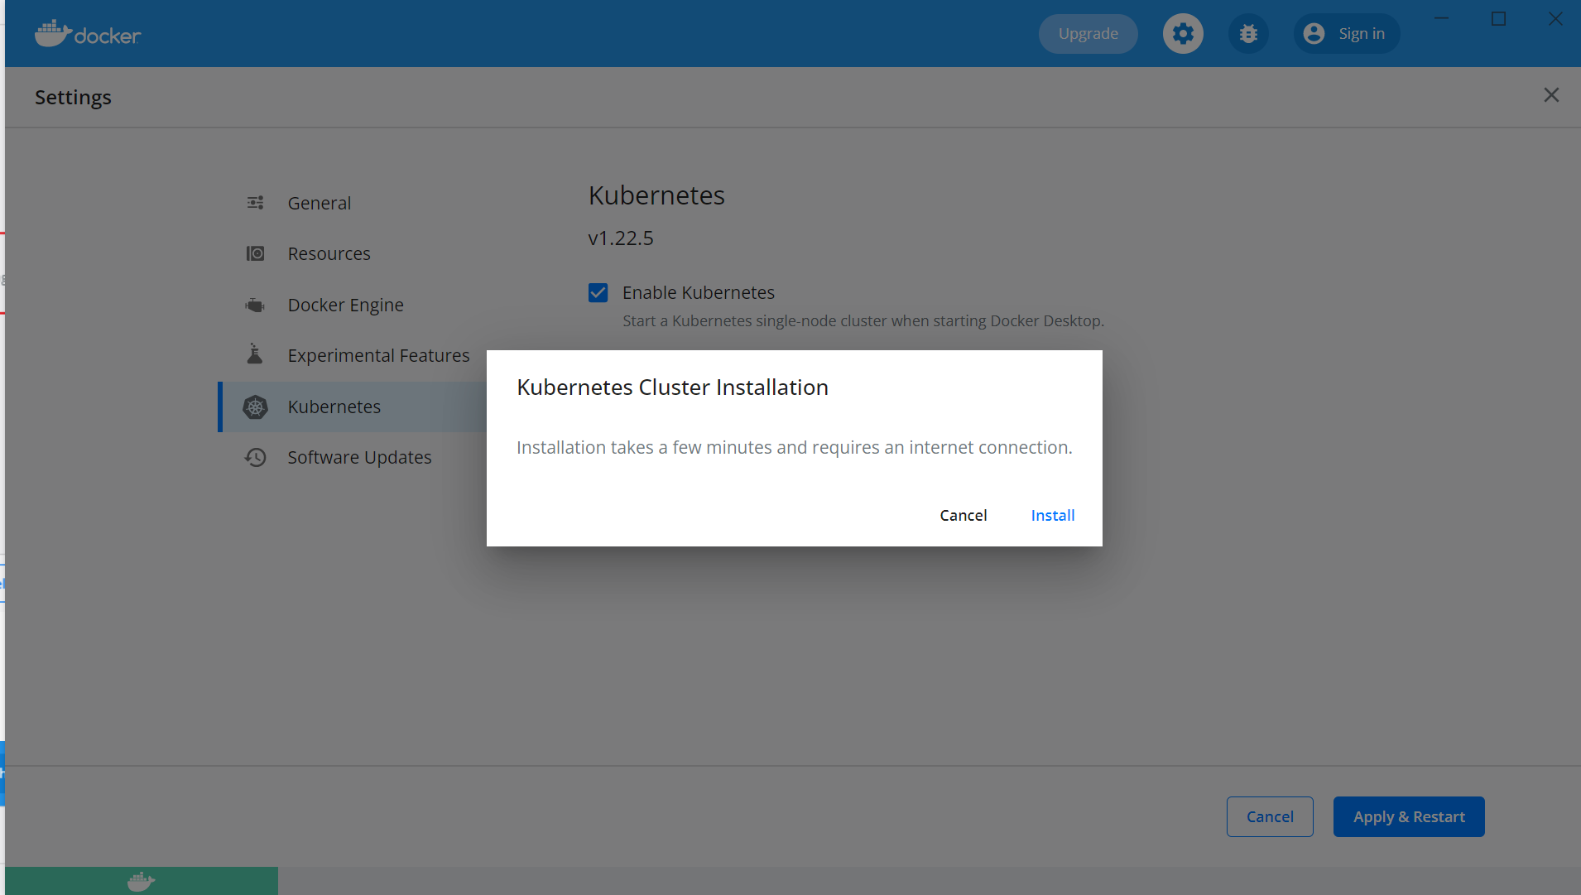Image resolution: width=1581 pixels, height=895 pixels.
Task: Click the single-node cluster description text
Action: [x=863, y=320]
